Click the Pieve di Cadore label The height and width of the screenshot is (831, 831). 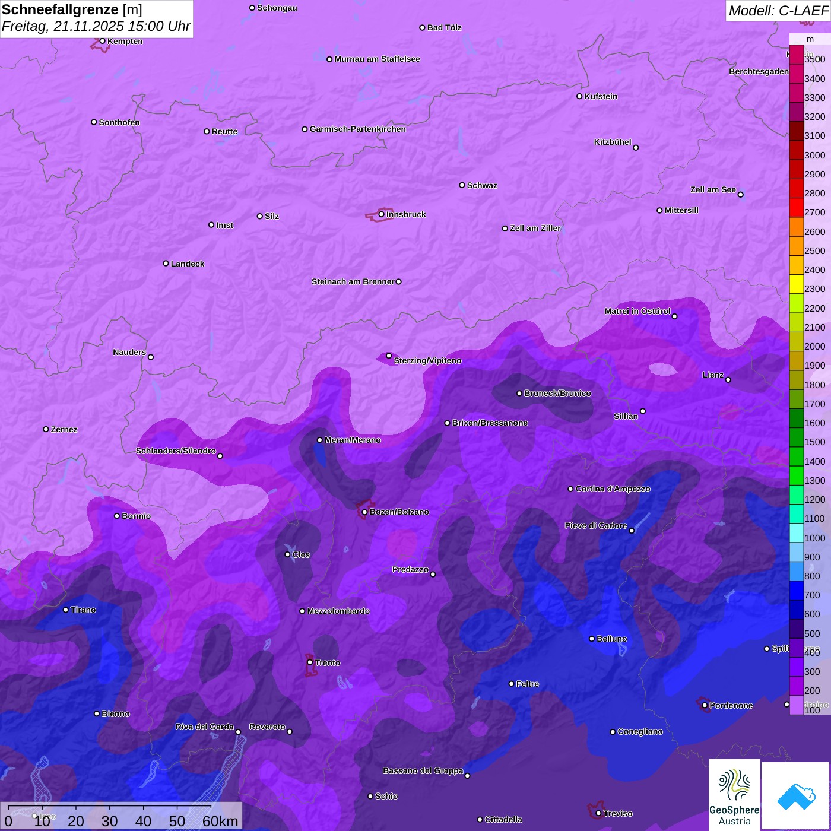596,525
